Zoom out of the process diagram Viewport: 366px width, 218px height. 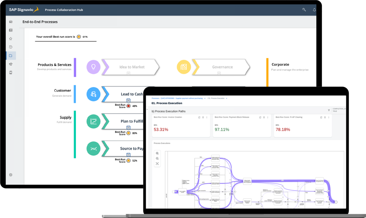[x=157, y=158]
